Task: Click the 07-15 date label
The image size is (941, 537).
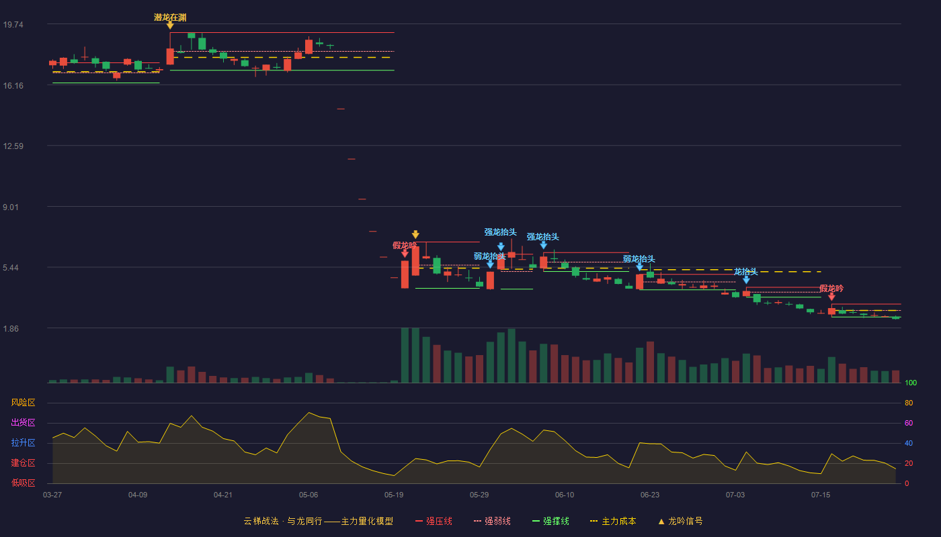Action: (x=821, y=495)
